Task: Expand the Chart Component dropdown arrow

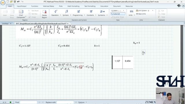Action: coord(26,16)
